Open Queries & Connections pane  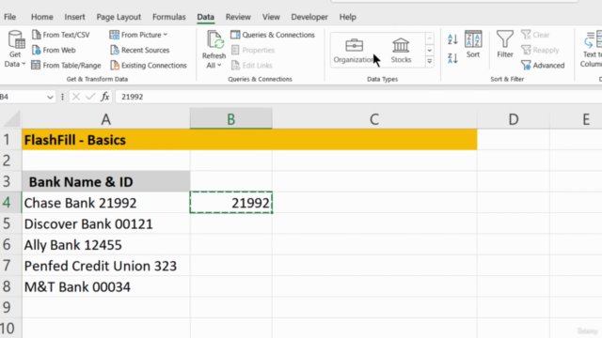(273, 35)
